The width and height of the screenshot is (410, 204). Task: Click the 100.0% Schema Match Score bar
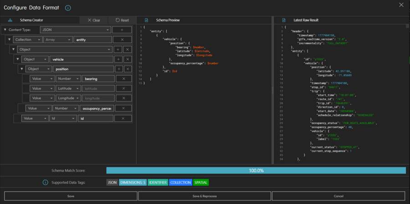pyautogui.click(x=256, y=171)
